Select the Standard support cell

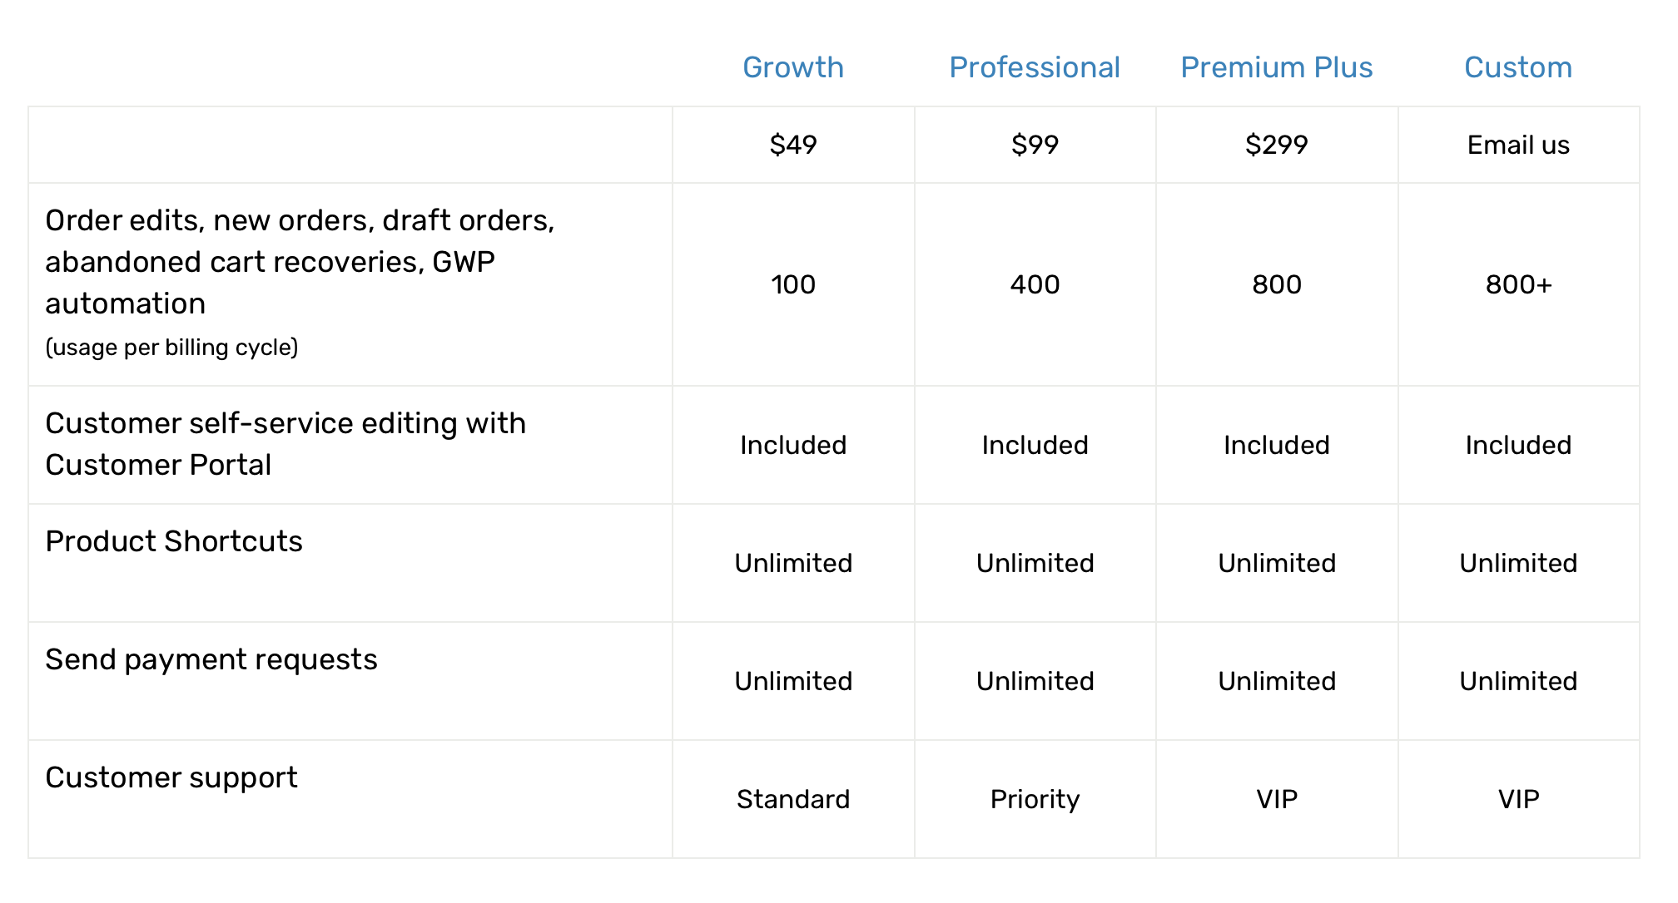792,799
